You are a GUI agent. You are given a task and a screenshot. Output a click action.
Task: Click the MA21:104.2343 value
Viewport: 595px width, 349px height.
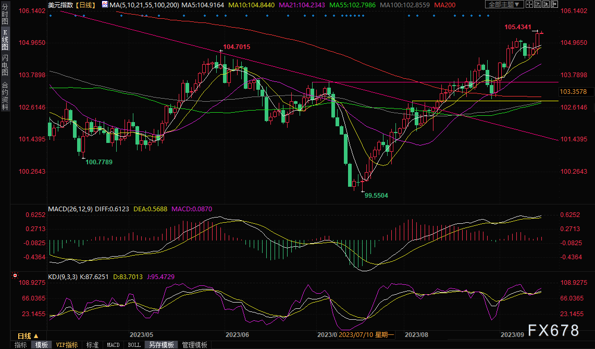[302, 5]
